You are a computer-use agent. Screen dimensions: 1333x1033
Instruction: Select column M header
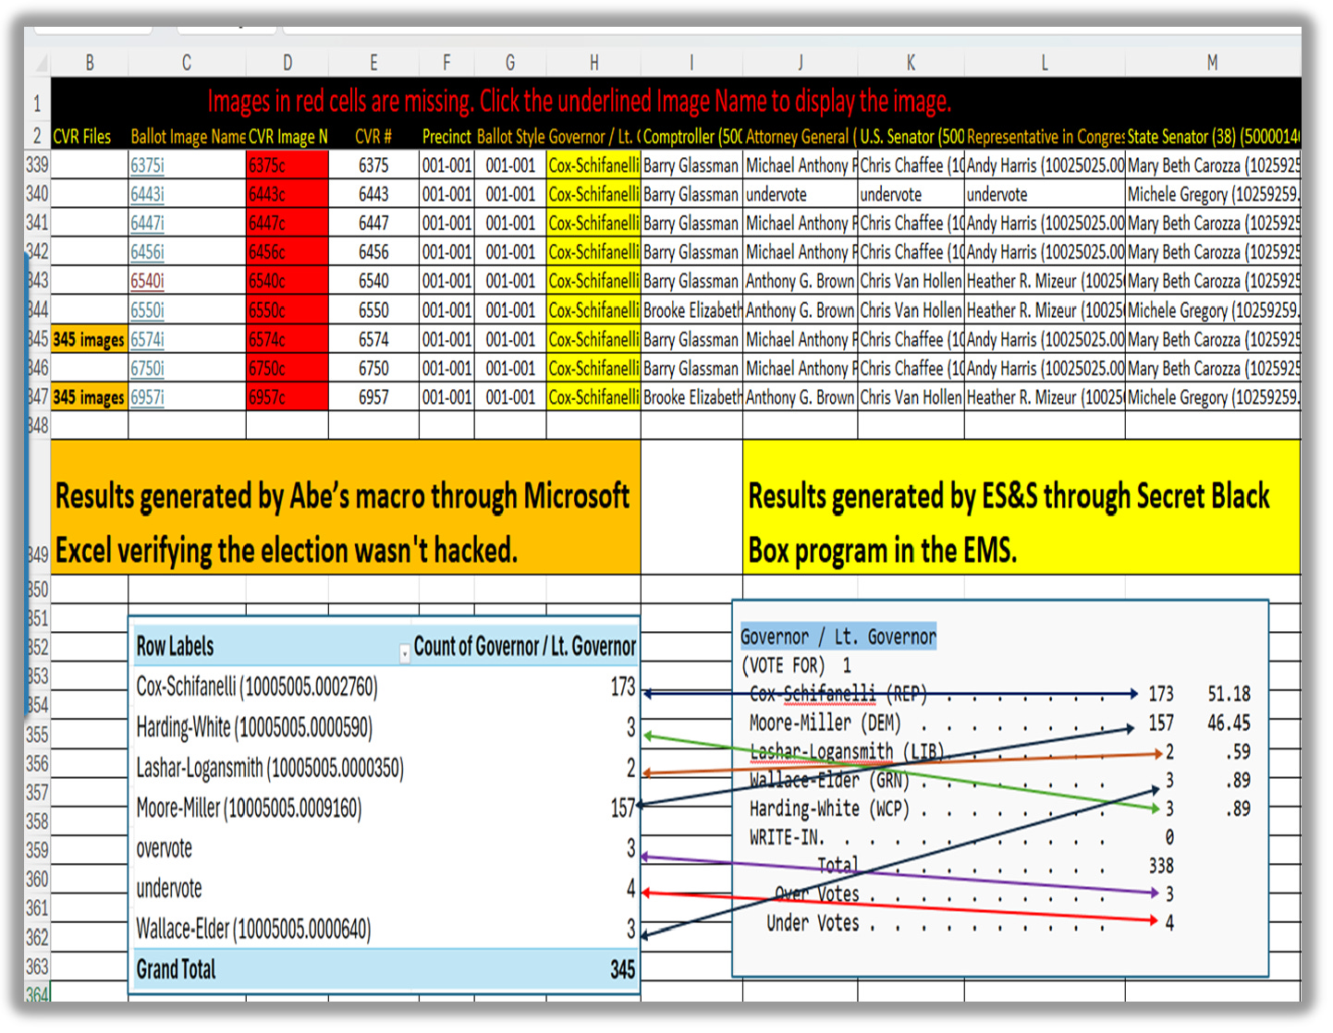tap(1212, 63)
